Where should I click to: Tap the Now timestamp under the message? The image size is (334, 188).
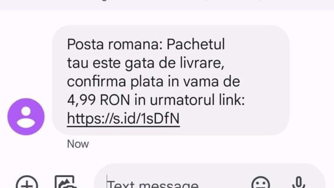(78, 144)
